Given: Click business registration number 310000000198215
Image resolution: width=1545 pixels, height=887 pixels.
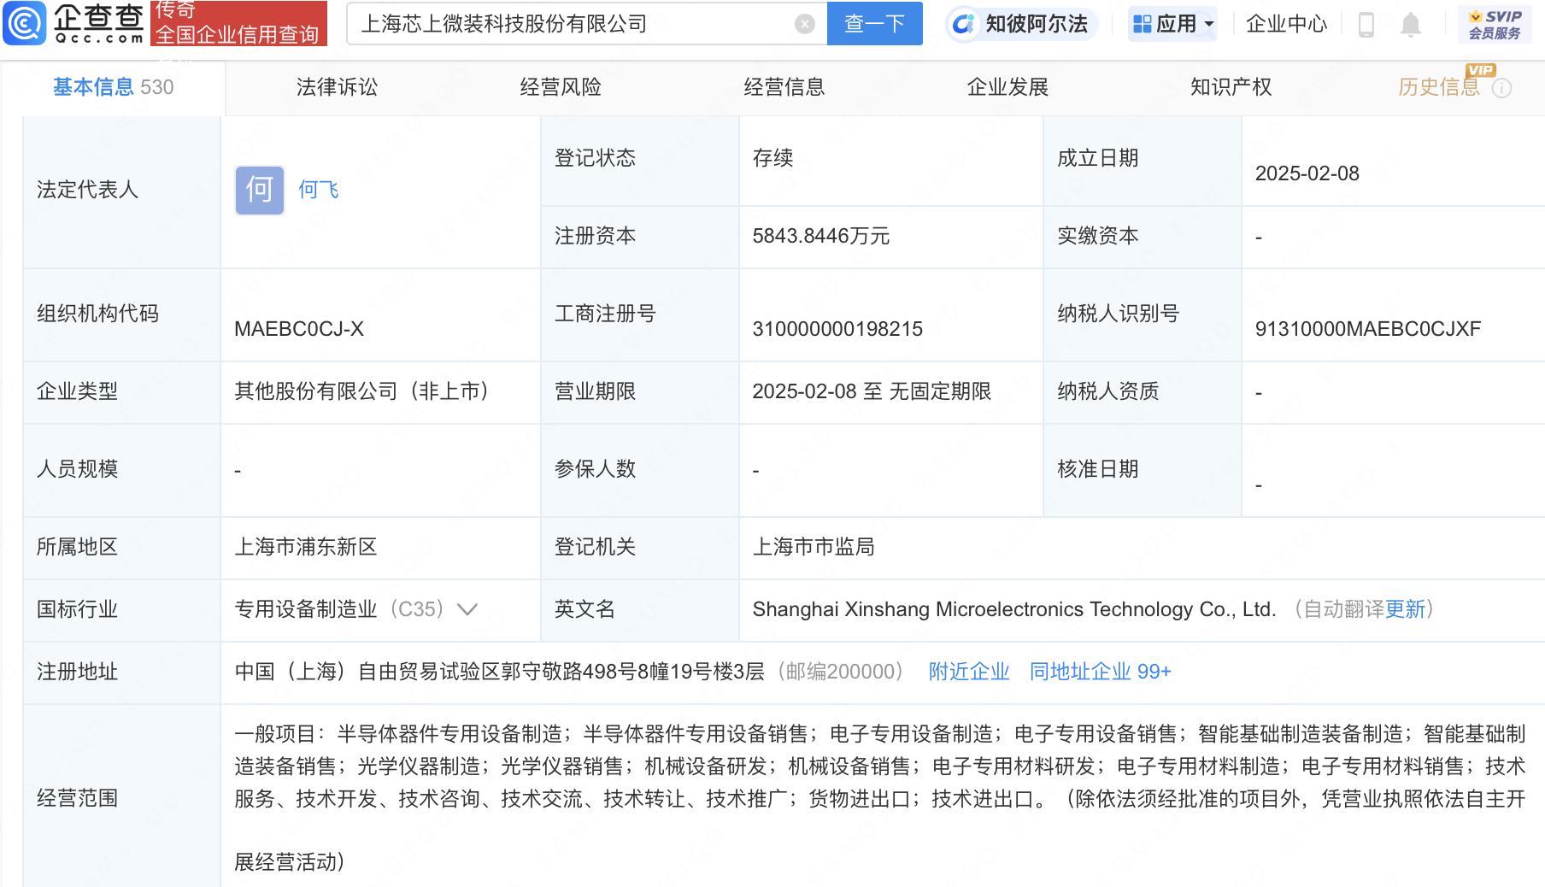Looking at the screenshot, I should (x=837, y=329).
